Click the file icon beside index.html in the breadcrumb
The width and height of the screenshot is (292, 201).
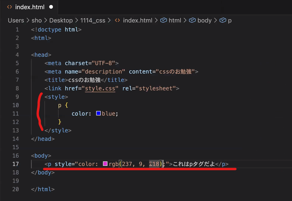click(x=118, y=20)
